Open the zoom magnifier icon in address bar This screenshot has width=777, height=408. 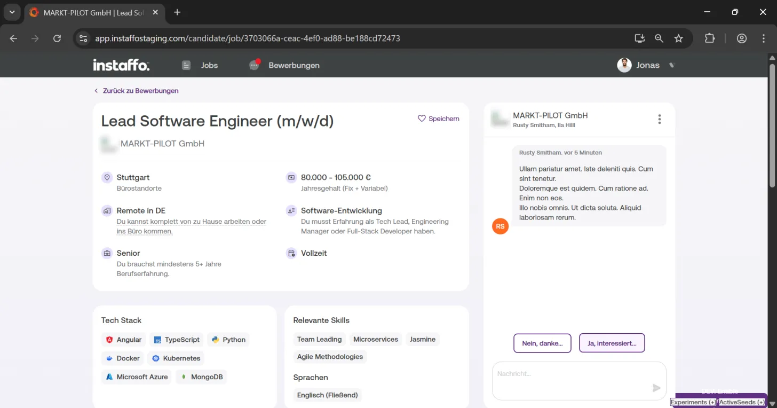pyautogui.click(x=659, y=38)
